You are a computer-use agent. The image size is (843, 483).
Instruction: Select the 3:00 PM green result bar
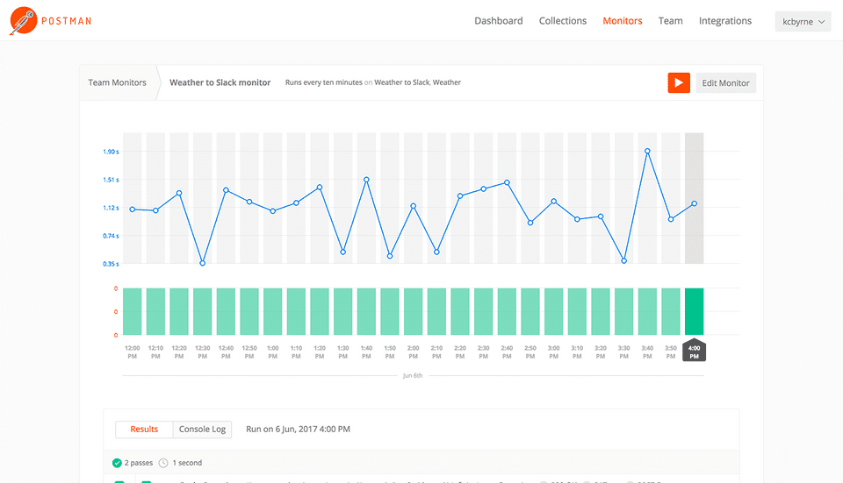(x=554, y=311)
